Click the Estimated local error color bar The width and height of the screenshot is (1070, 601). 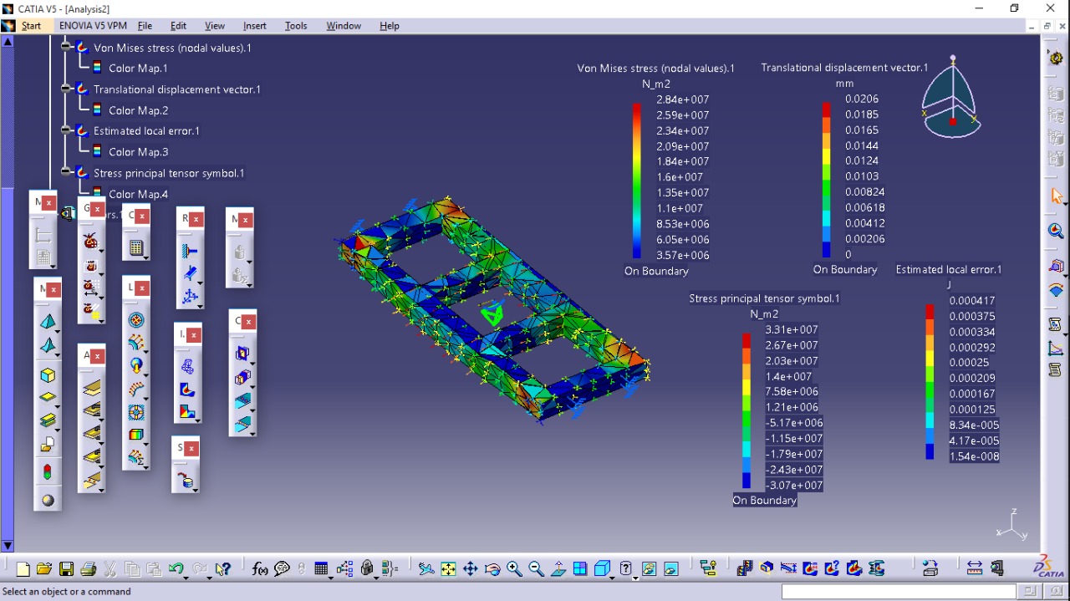point(930,382)
